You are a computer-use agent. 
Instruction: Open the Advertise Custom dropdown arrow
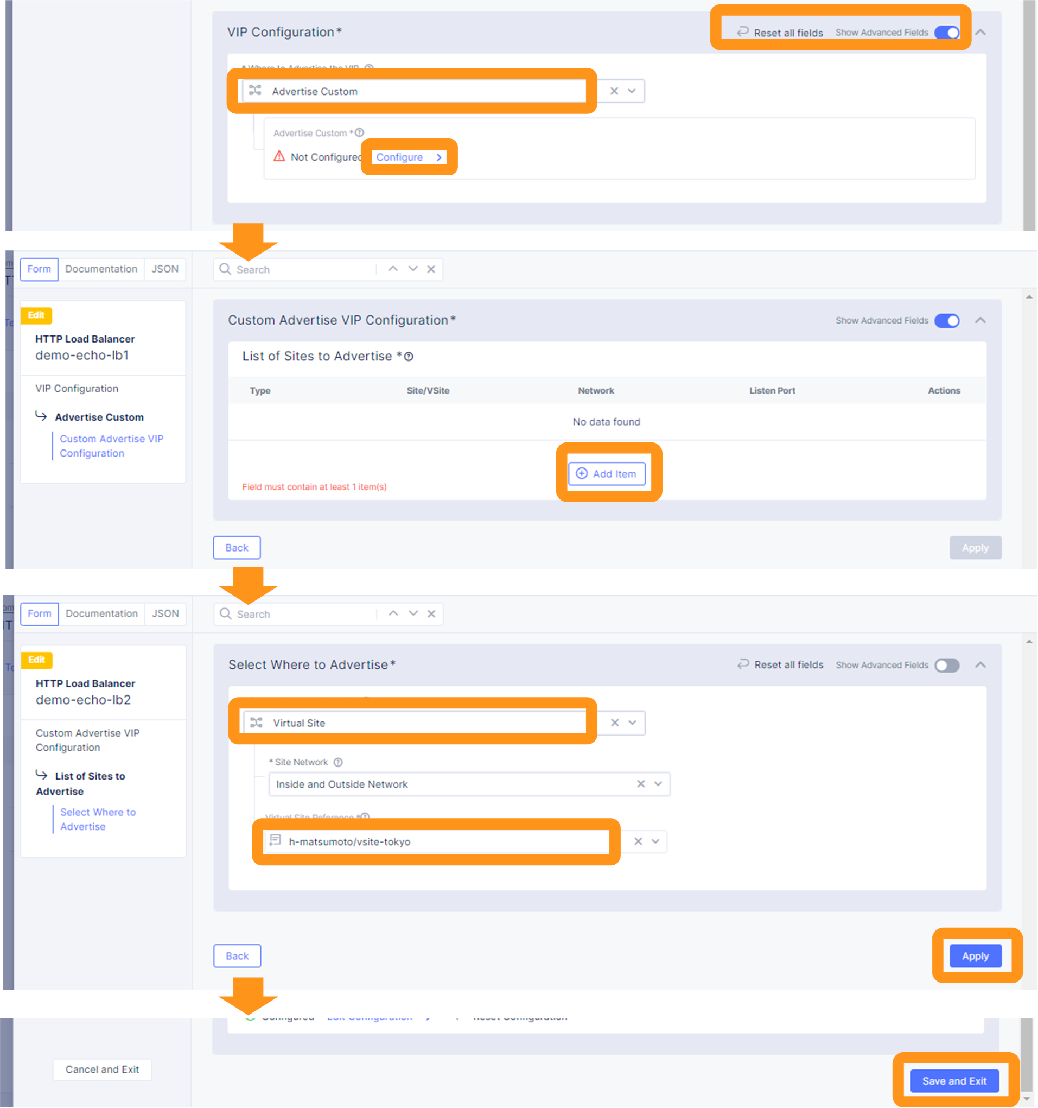pyautogui.click(x=632, y=91)
